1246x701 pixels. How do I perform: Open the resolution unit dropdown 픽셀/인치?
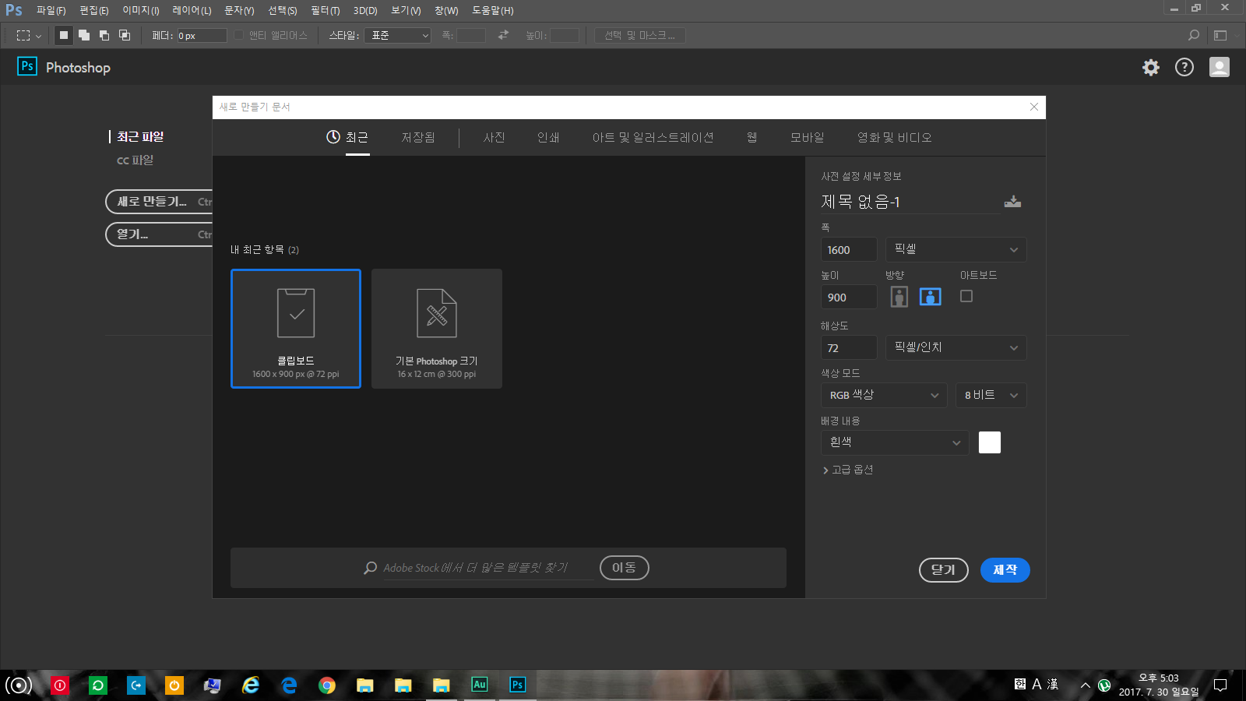(956, 347)
